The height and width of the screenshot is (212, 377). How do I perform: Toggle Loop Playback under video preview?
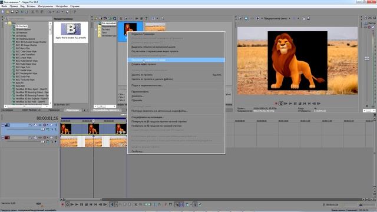[280, 104]
